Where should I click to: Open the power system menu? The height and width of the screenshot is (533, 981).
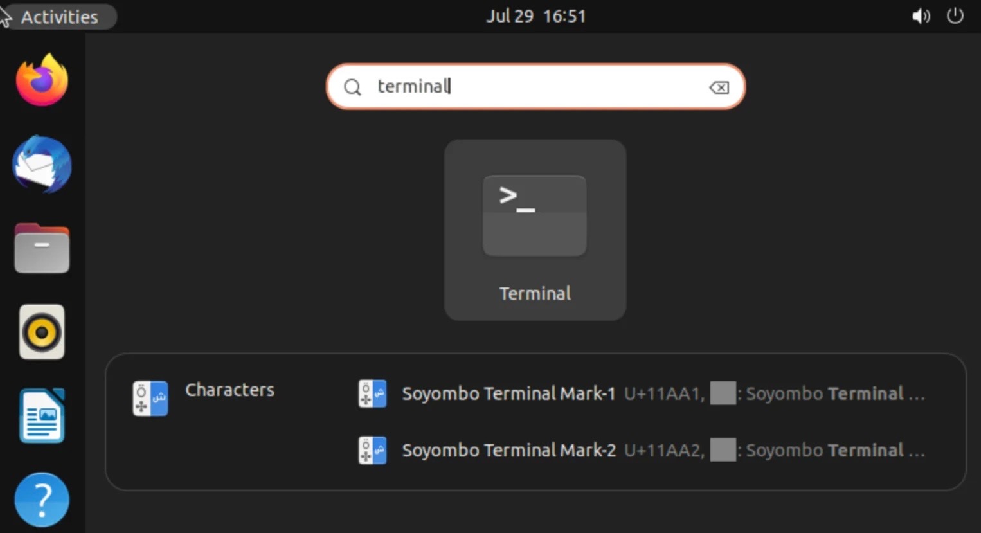(955, 16)
